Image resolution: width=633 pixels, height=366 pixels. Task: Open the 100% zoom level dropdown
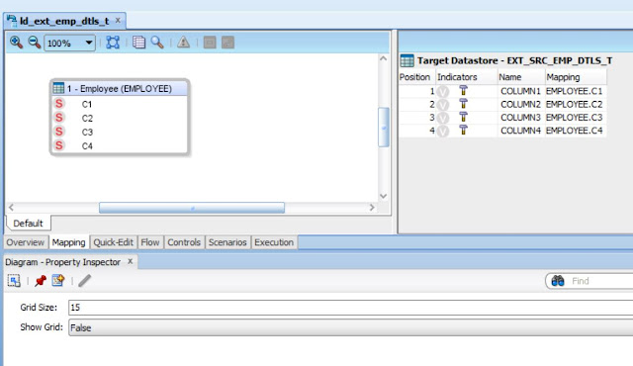click(x=70, y=43)
